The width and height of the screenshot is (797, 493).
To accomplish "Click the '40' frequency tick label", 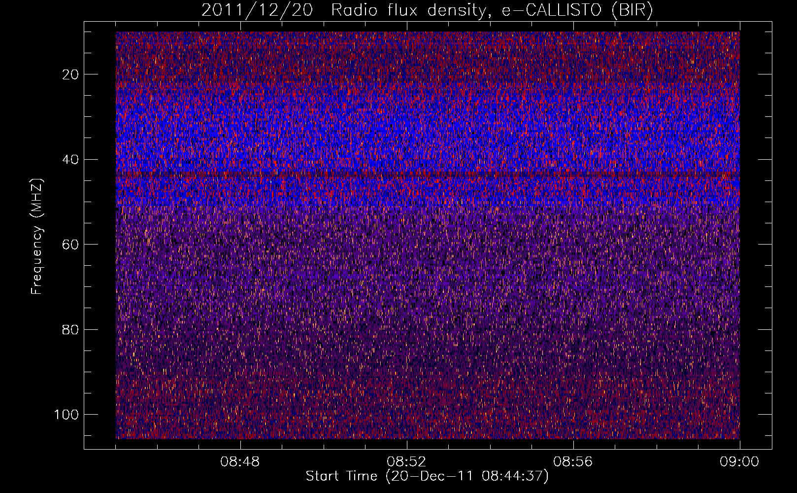I will tap(71, 160).
